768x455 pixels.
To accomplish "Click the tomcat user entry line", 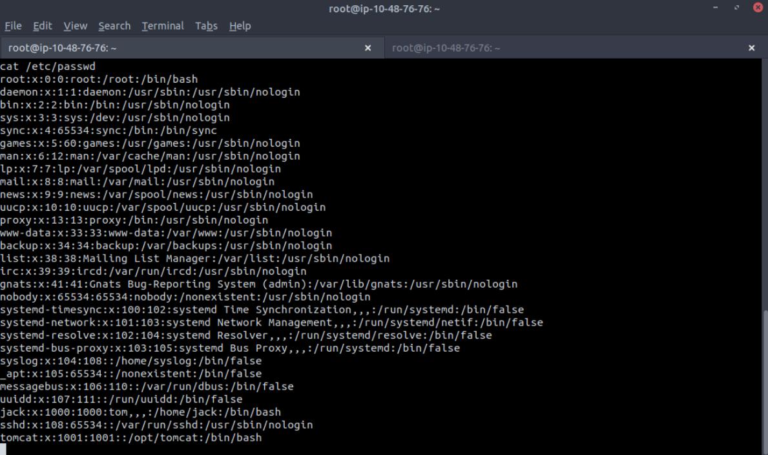I will 131,438.
